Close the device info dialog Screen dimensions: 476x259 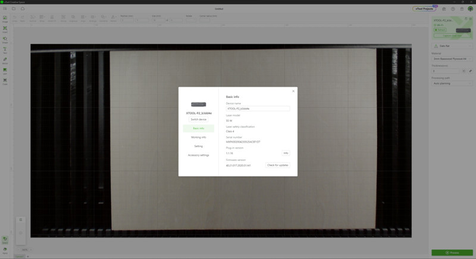tap(293, 91)
